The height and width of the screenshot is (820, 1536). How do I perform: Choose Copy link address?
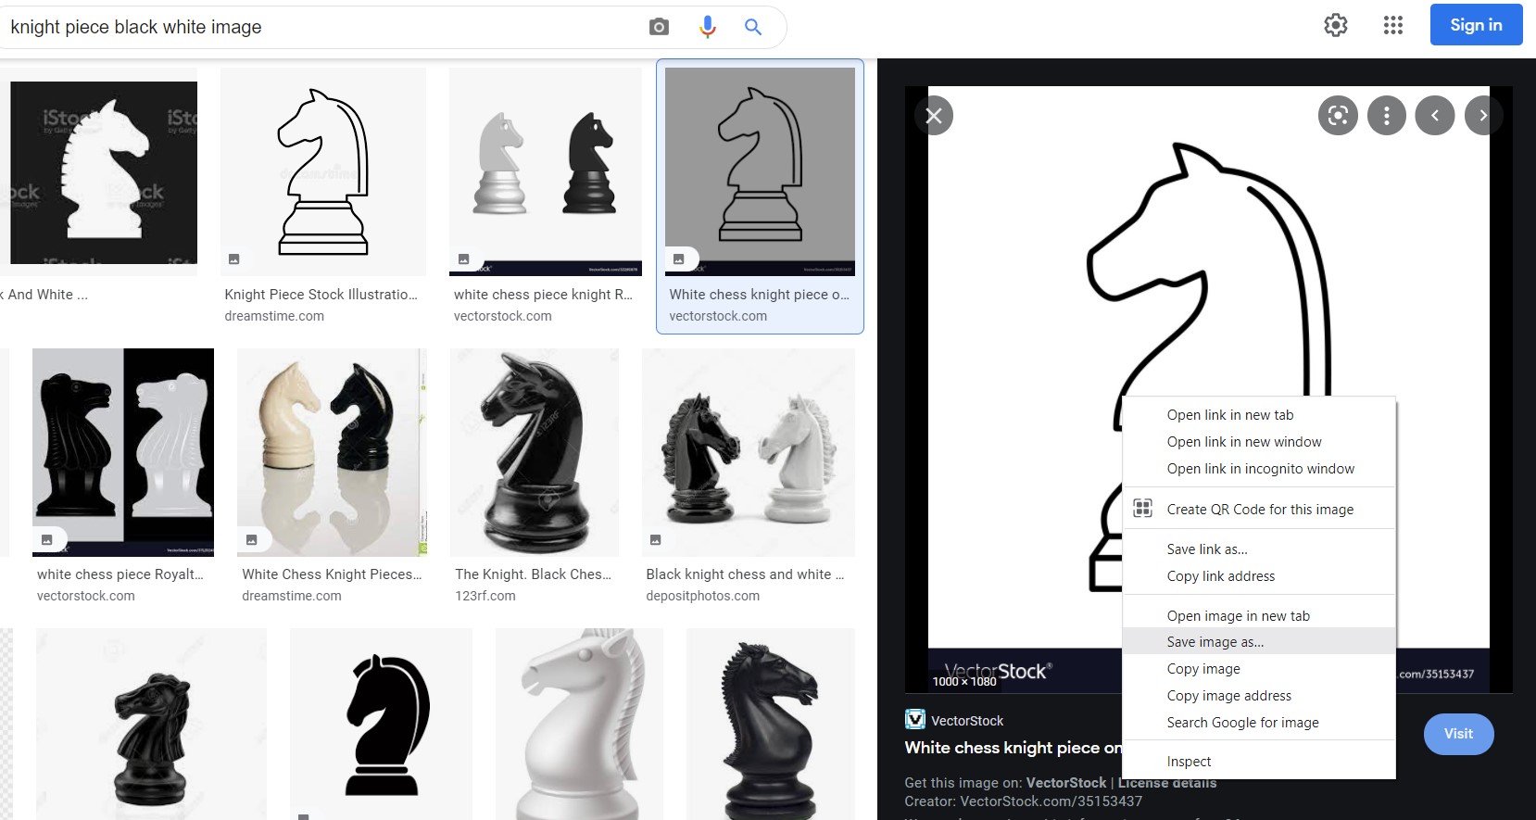pos(1259,576)
